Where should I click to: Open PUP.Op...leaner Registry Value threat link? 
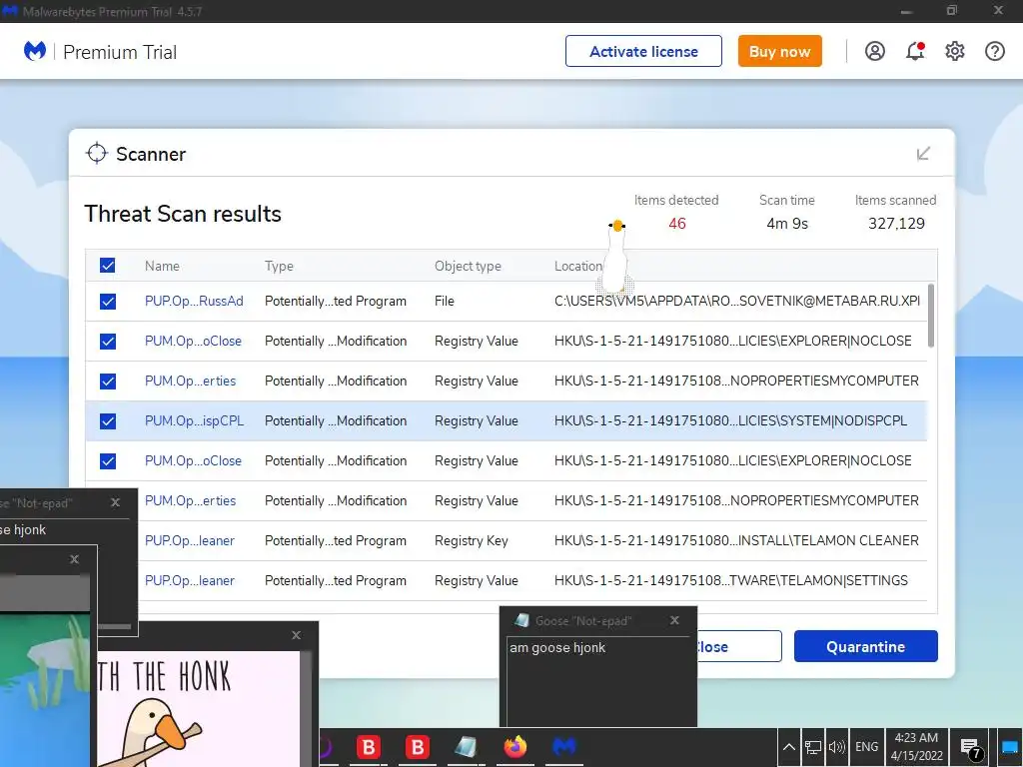click(189, 580)
